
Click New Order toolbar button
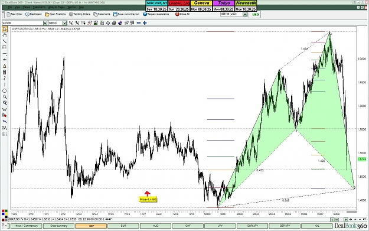pos(15,14)
